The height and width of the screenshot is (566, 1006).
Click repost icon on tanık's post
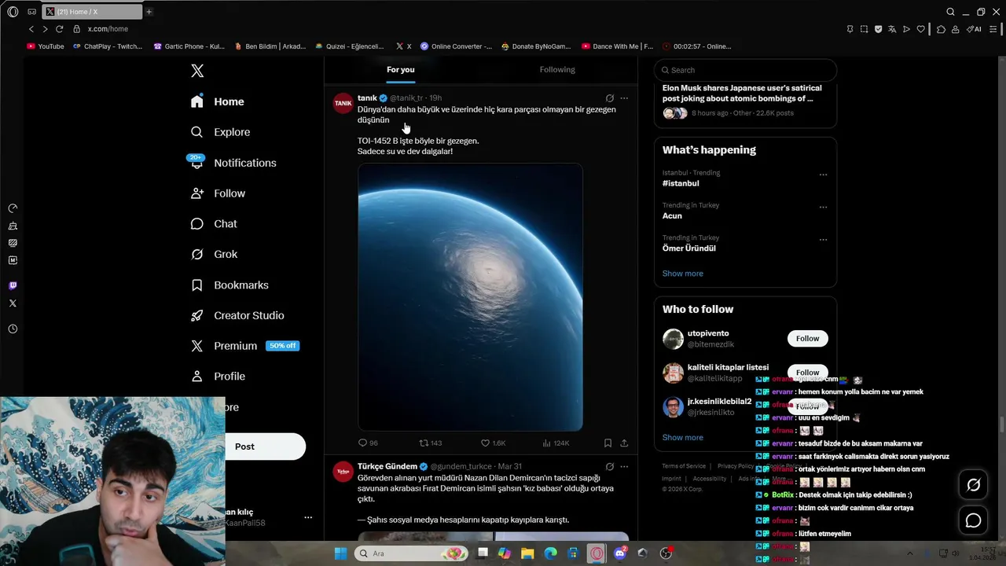tap(424, 443)
